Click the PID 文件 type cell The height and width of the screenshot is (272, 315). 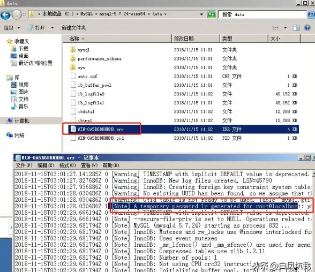point(232,138)
